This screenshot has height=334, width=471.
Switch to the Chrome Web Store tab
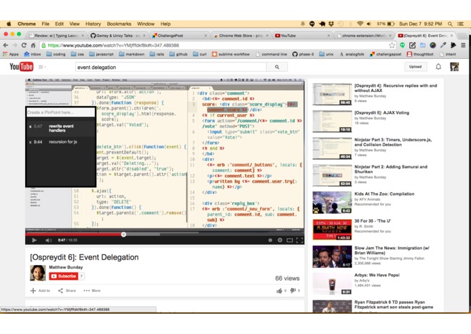pyautogui.click(x=241, y=36)
